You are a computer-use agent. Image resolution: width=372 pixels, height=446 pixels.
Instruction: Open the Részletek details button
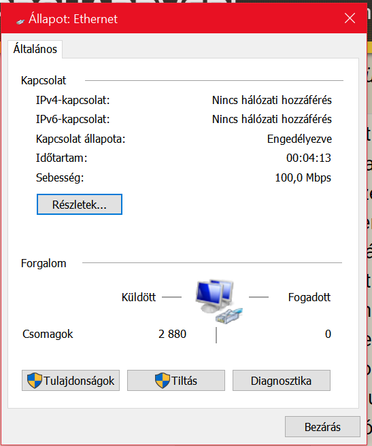coord(80,204)
